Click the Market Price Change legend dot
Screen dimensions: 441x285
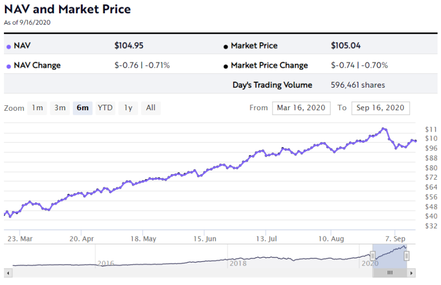click(226, 66)
